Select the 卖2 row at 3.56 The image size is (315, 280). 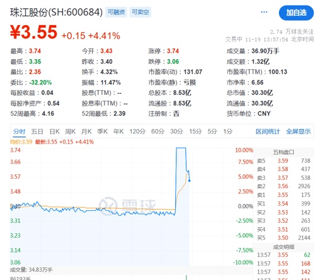point(283,186)
